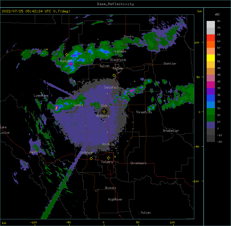Click the -30 dBZ legend value
This screenshot has width=231, height=226.
219,142
